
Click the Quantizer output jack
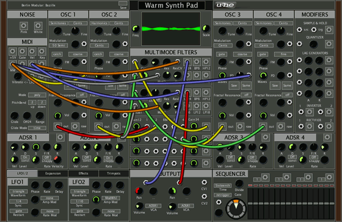(329, 44)
